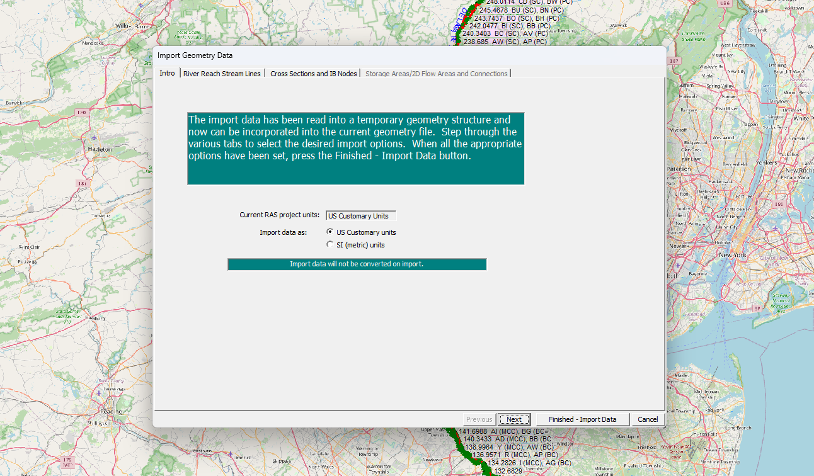This screenshot has height=476, width=814.
Task: Click the Next button
Action: (514, 419)
